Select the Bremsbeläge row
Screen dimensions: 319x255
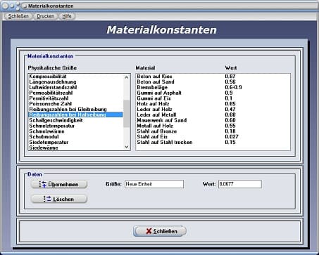click(213, 87)
